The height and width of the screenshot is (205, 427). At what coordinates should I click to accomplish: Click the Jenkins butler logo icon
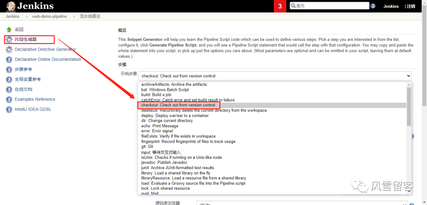(11, 6)
